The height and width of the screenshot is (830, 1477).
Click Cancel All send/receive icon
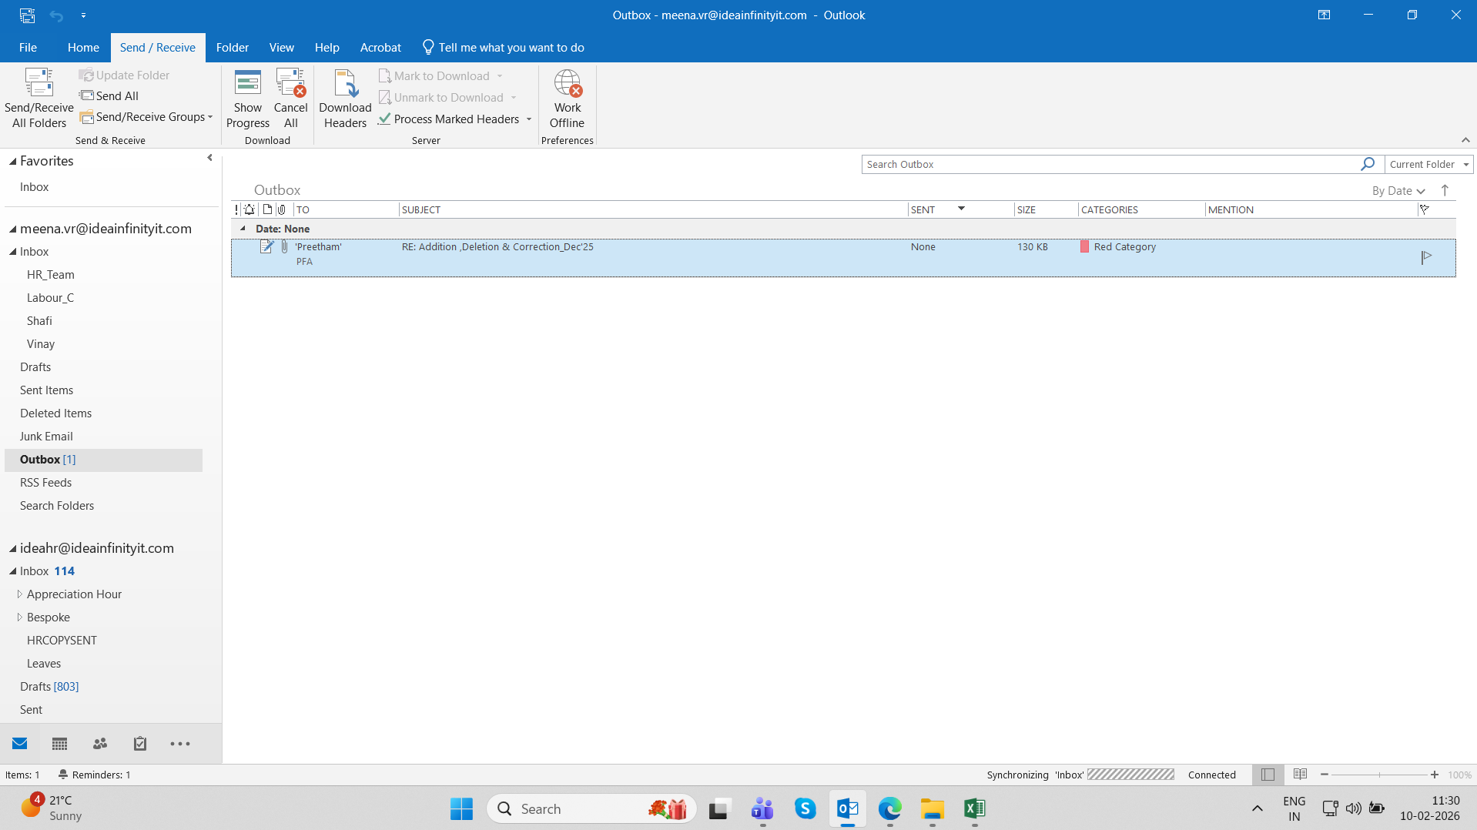coord(290,83)
